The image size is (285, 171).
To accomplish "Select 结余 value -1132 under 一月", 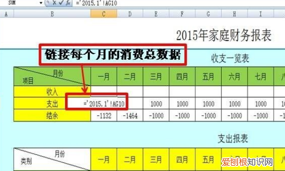I will (x=104, y=115).
